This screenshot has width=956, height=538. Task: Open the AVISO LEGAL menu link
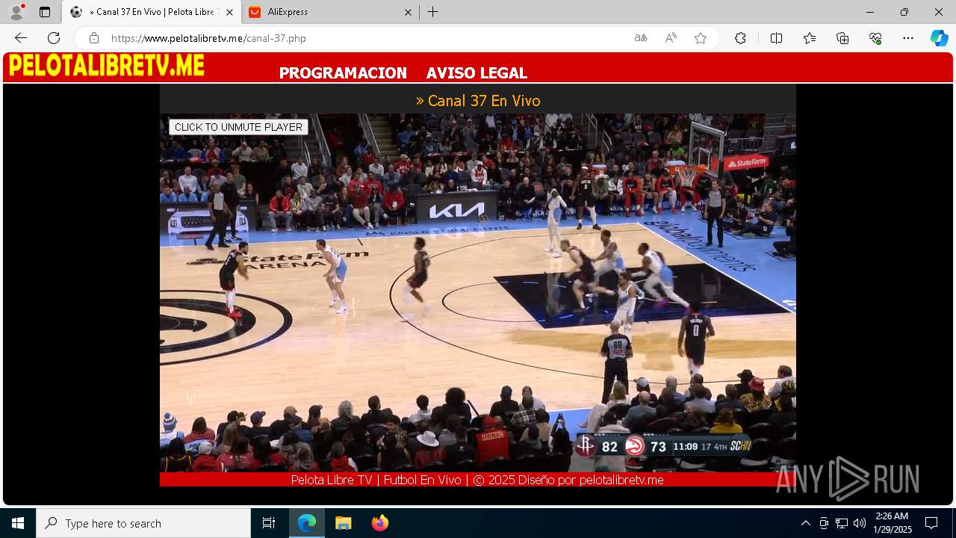(x=477, y=72)
